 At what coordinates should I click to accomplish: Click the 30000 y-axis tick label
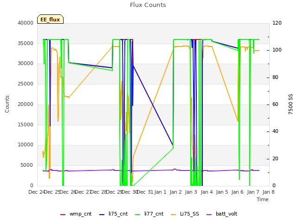(26, 64)
